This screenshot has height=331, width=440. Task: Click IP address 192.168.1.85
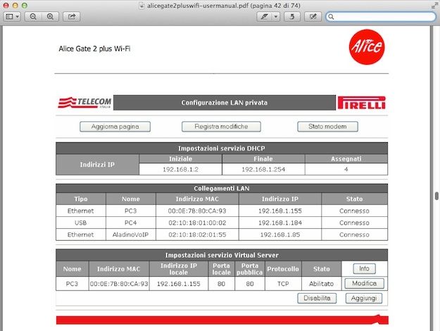tap(280, 235)
